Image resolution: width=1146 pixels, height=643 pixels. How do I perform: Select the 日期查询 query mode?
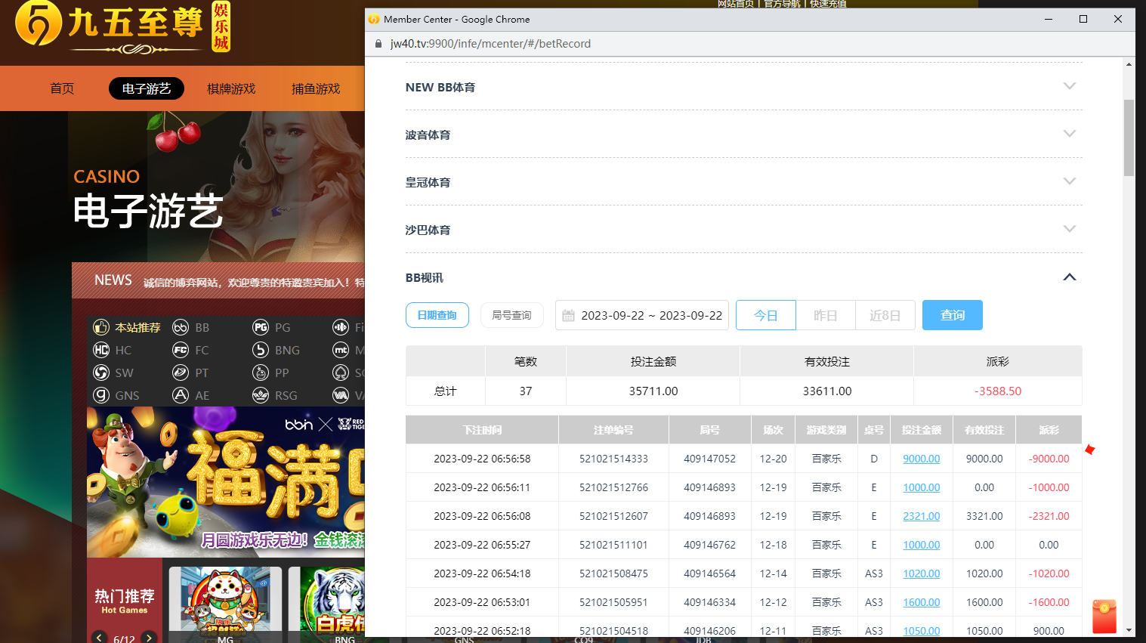click(x=437, y=315)
